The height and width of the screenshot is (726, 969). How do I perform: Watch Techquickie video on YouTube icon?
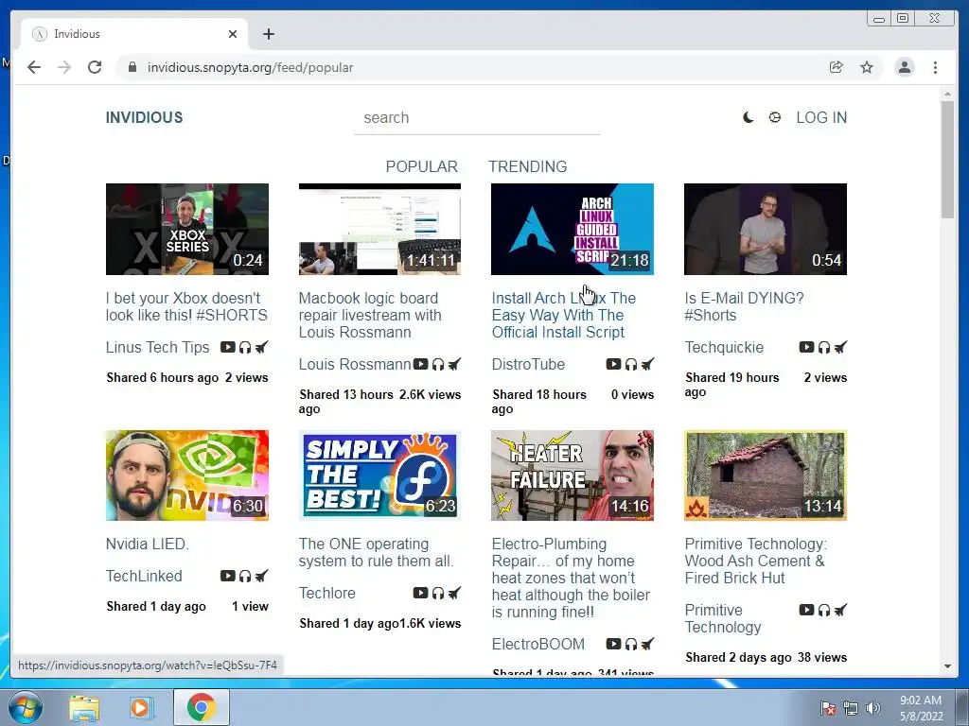[x=806, y=347]
